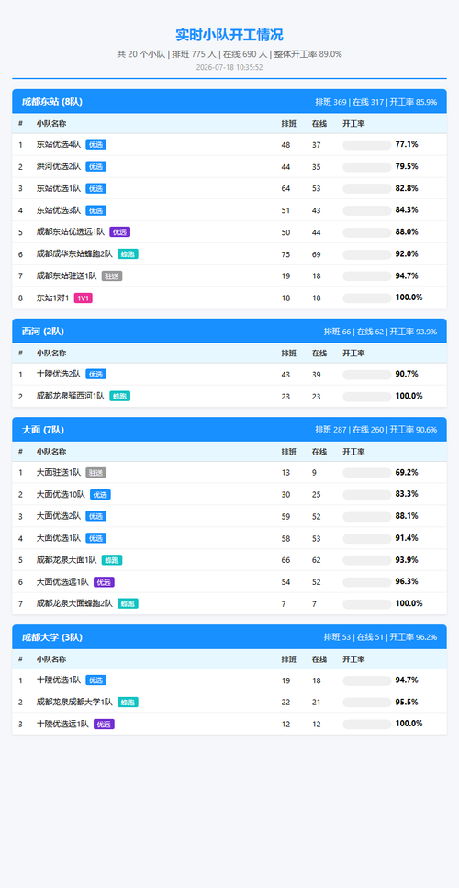Click the 蜂跑 tag beside 成都成华东站蜂跑2队

(x=128, y=254)
